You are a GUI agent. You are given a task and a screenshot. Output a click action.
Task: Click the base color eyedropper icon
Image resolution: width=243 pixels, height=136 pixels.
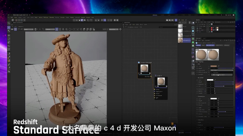click(x=219, y=66)
